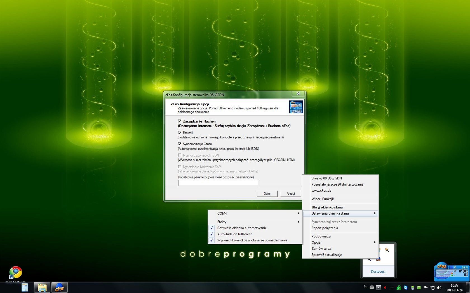Choose Wiecej Funkcji! menu item
Screen dimensions: 470x293
[x=340, y=199]
